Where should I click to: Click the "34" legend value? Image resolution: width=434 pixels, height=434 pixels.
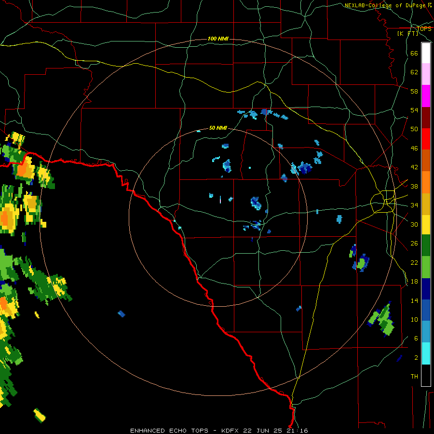point(414,205)
